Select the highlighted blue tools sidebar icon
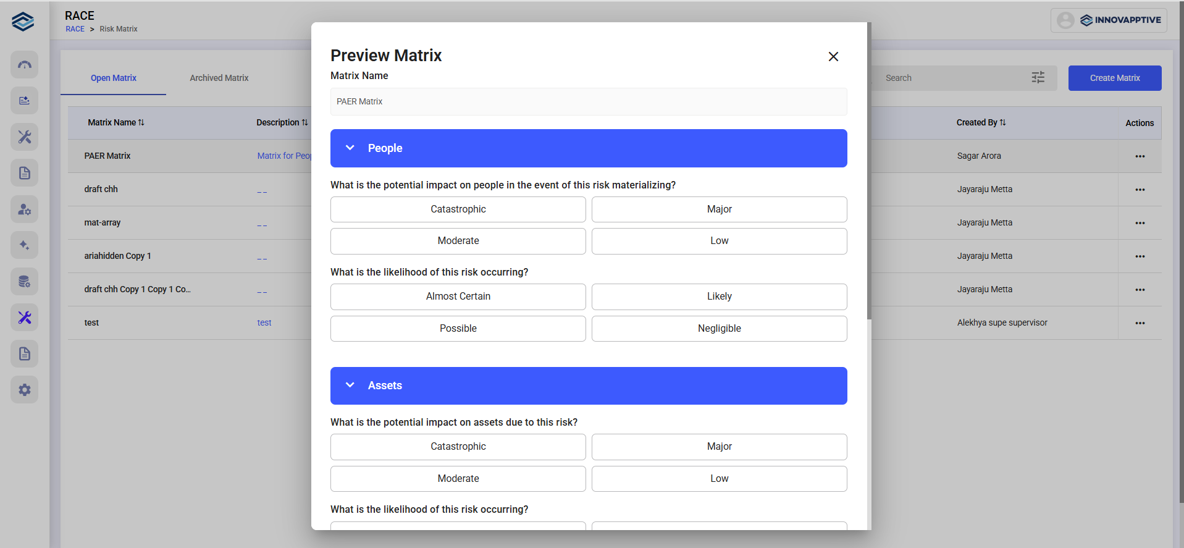 (x=25, y=318)
